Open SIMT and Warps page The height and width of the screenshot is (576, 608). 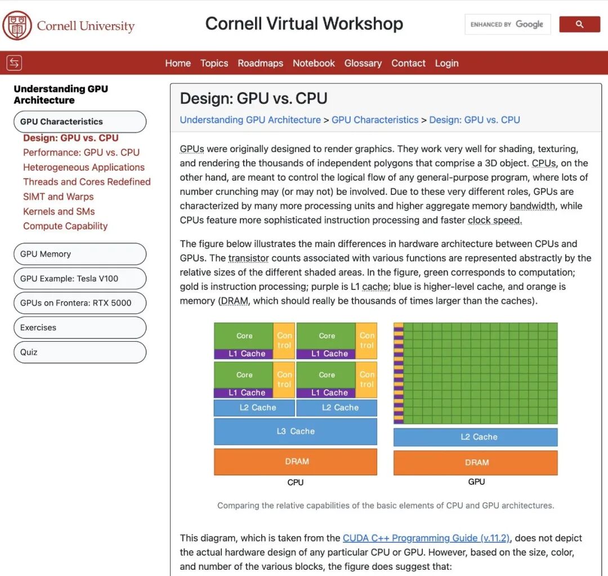pyautogui.click(x=58, y=197)
